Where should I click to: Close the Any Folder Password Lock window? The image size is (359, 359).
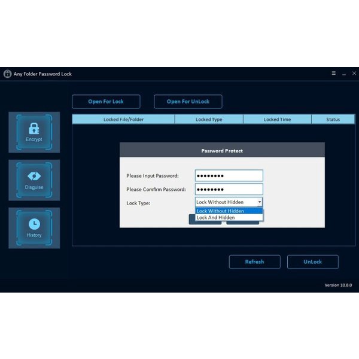click(x=354, y=73)
